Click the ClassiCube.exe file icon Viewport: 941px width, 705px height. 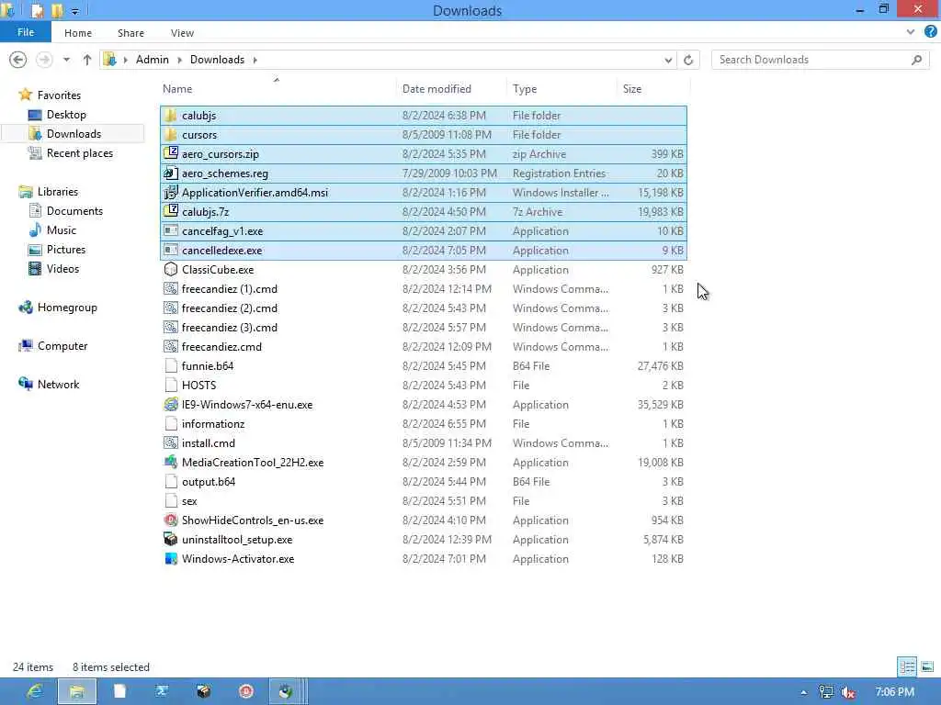coord(170,270)
